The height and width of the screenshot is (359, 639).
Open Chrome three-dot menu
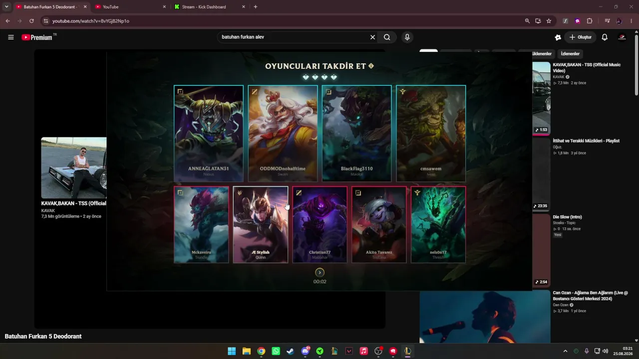pyautogui.click(x=632, y=21)
